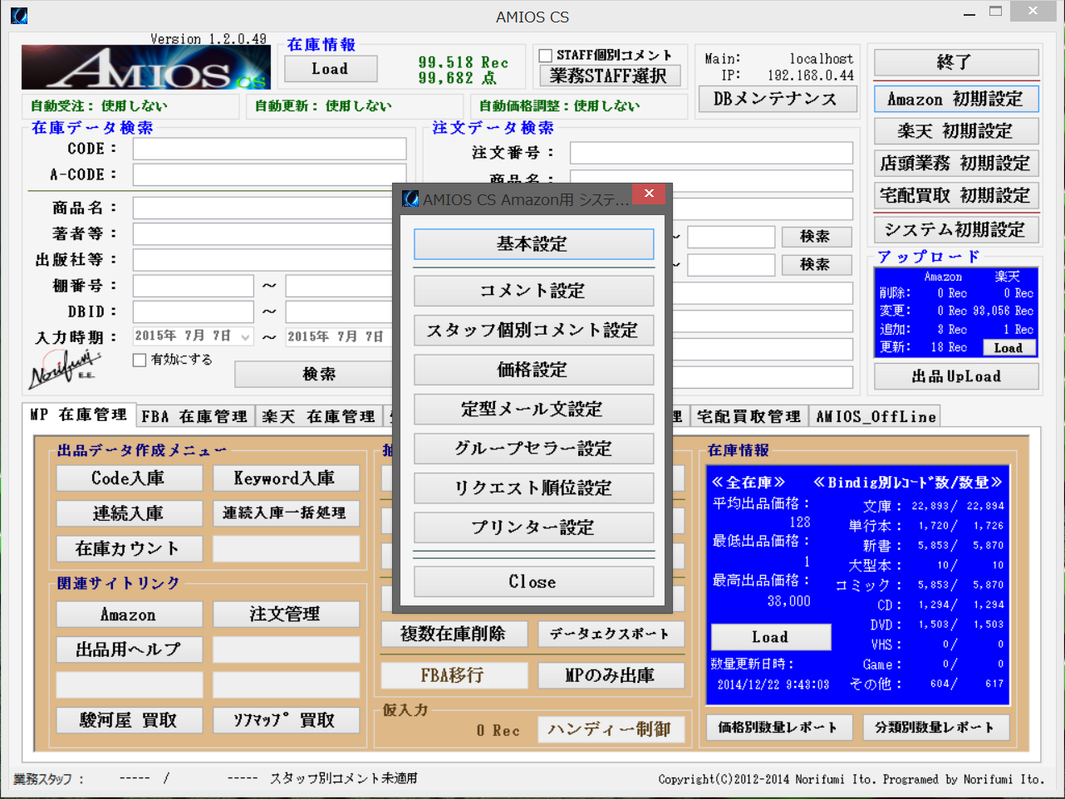The image size is (1065, 799).
Task: Open the 入力時期 start date dropdown
Action: coord(245,337)
